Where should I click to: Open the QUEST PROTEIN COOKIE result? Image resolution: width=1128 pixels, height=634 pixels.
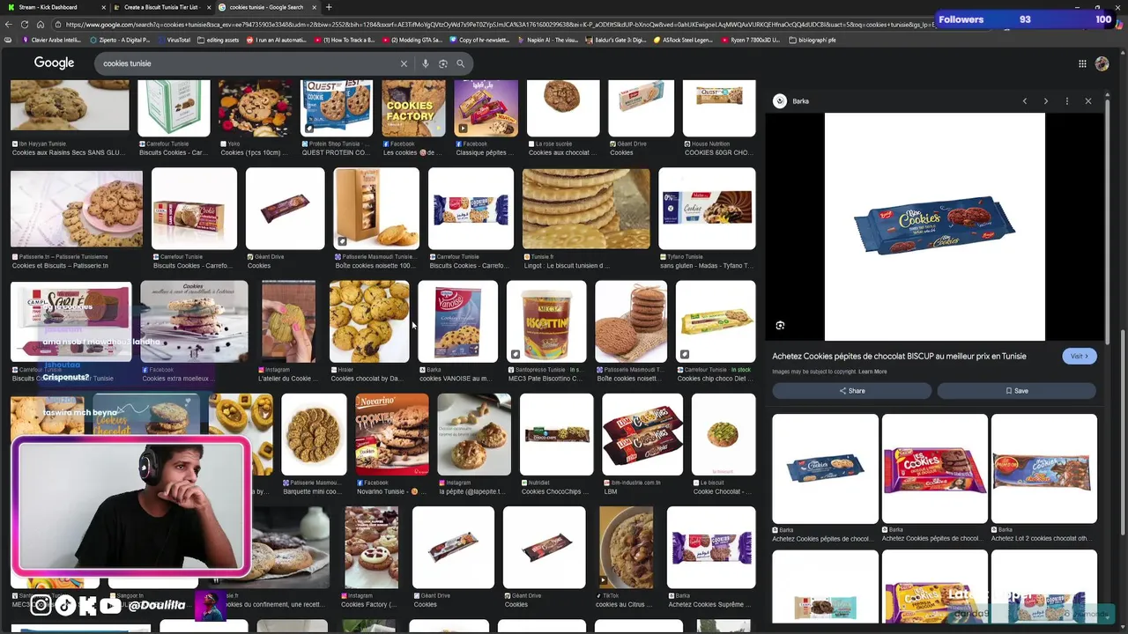point(337,109)
